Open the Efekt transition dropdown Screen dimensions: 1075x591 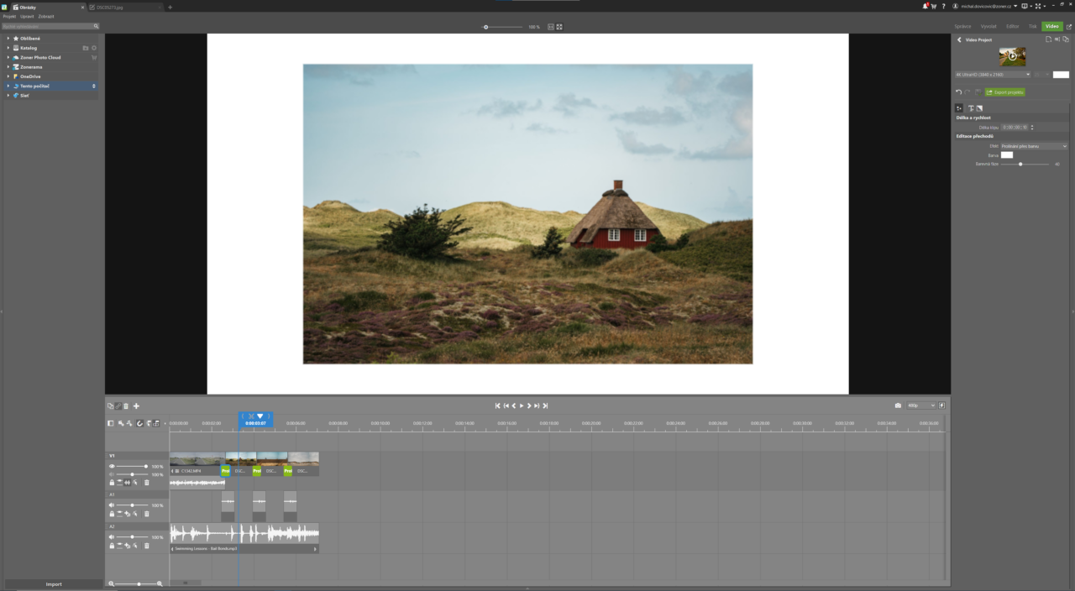1033,146
